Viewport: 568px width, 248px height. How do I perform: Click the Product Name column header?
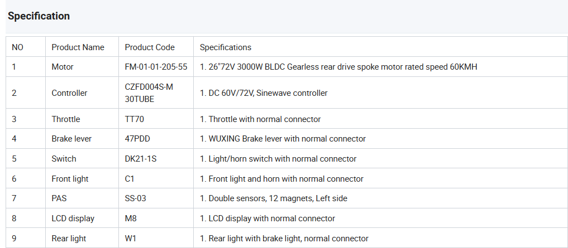[78, 47]
